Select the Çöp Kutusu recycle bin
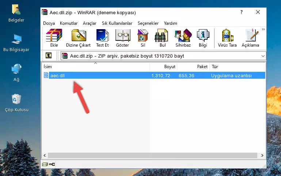 (x=16, y=103)
